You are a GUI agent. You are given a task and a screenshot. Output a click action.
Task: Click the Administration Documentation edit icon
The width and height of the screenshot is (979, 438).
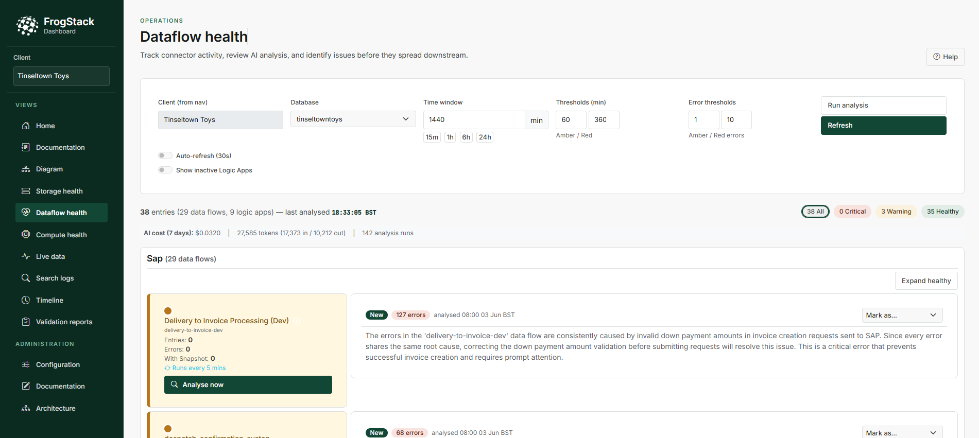pyautogui.click(x=26, y=386)
